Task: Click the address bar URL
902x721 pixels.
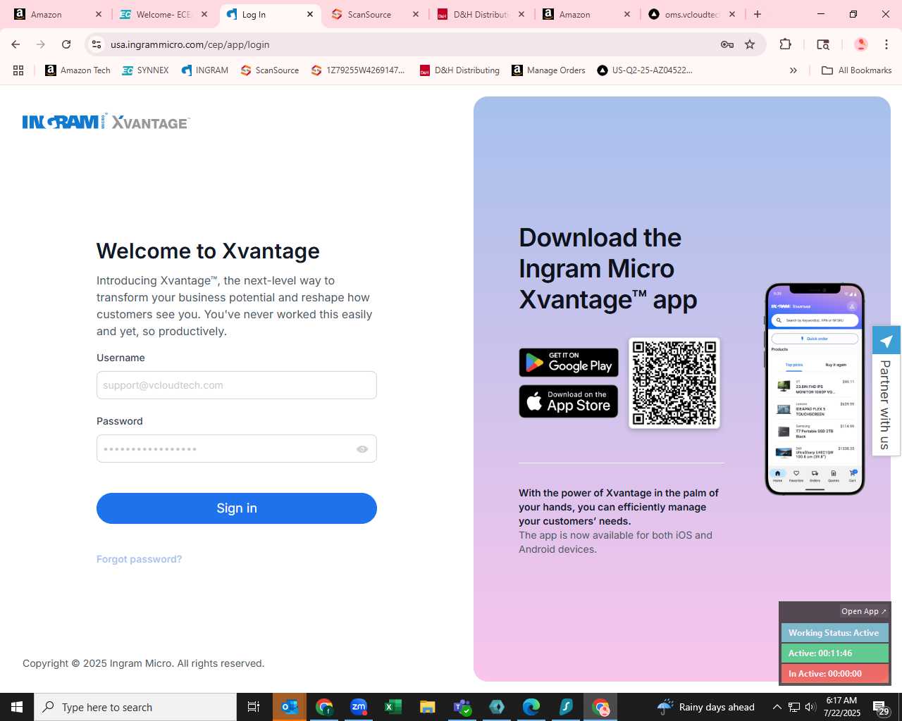Action: coord(190,44)
